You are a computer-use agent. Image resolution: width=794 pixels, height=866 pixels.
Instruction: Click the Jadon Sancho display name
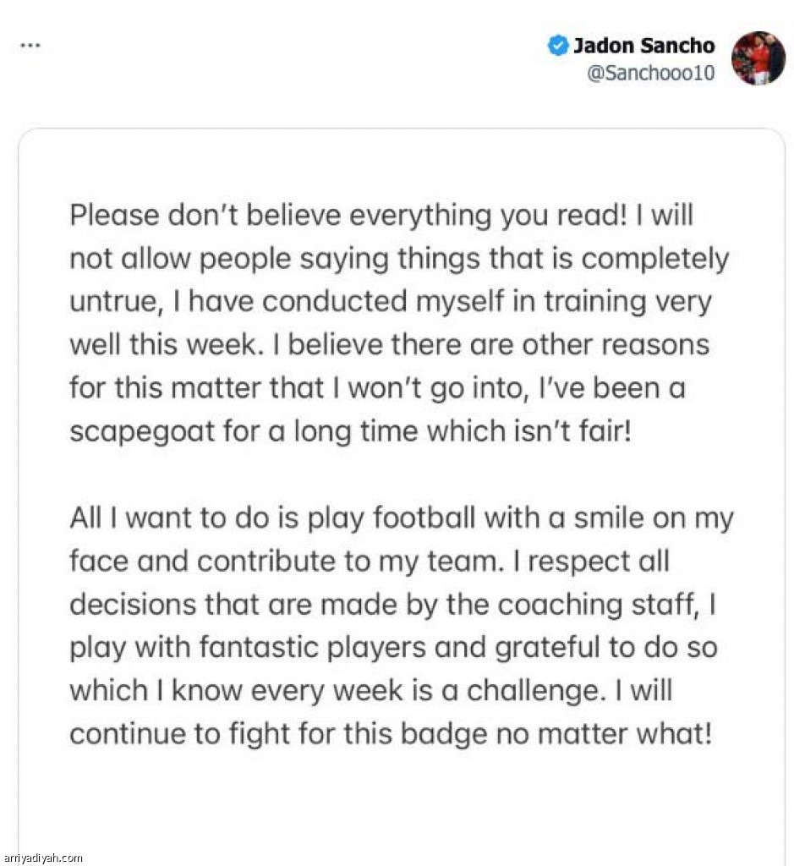[x=643, y=46]
